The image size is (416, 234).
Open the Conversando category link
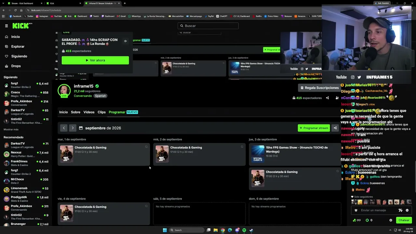[83, 96]
